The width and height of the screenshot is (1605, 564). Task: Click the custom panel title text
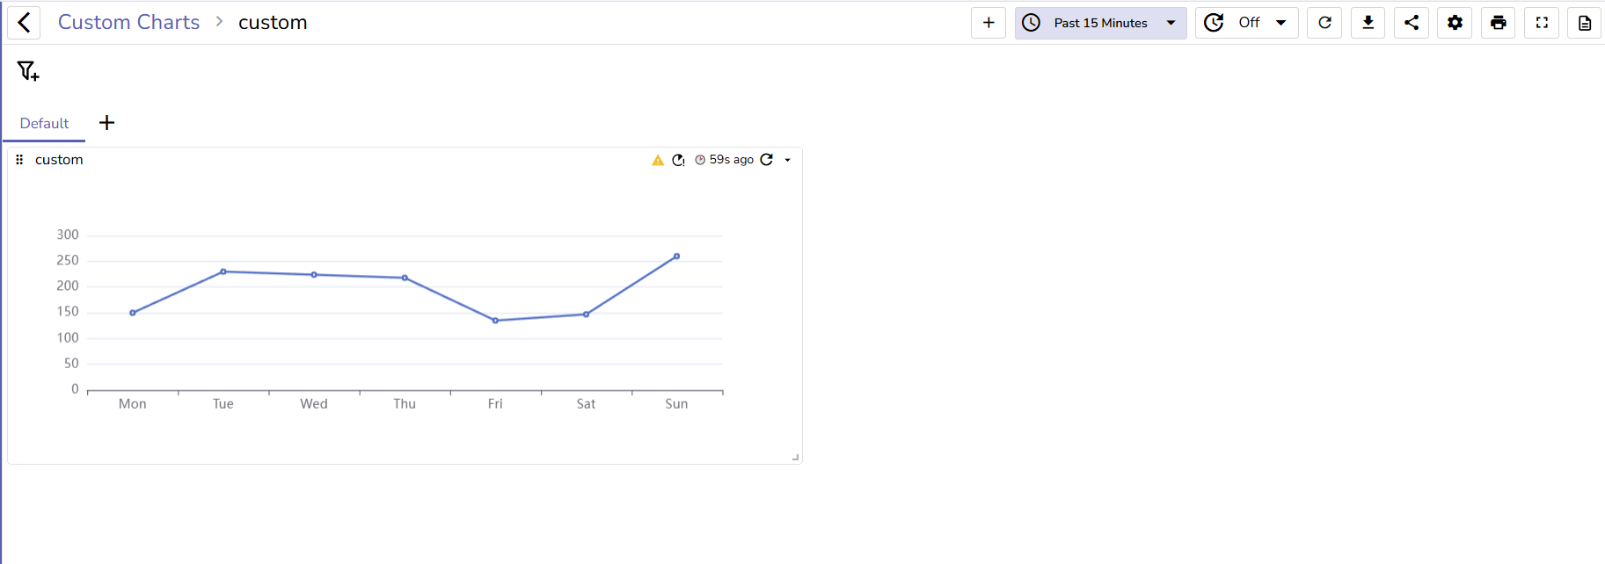[x=59, y=160]
